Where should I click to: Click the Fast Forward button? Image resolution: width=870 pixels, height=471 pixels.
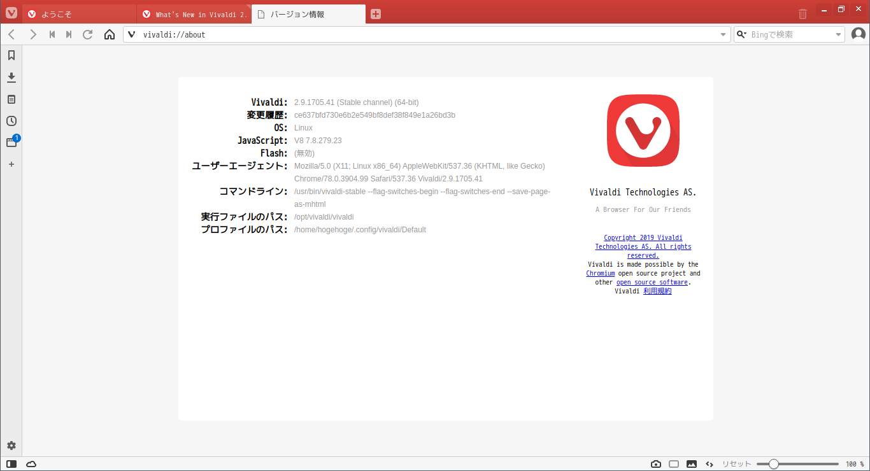[x=69, y=34]
